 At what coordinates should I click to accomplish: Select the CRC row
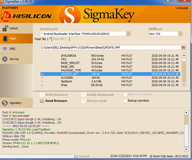click(110, 59)
